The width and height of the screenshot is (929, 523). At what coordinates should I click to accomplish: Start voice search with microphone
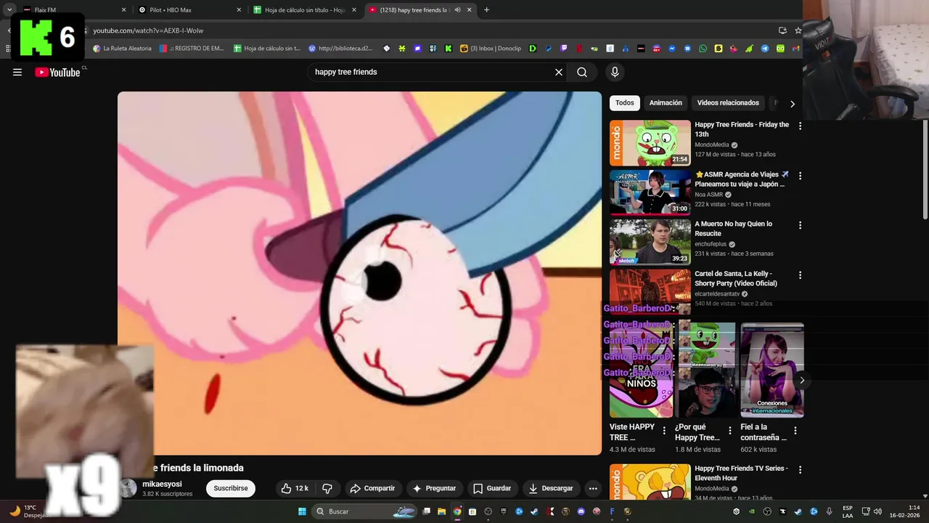[x=615, y=72]
